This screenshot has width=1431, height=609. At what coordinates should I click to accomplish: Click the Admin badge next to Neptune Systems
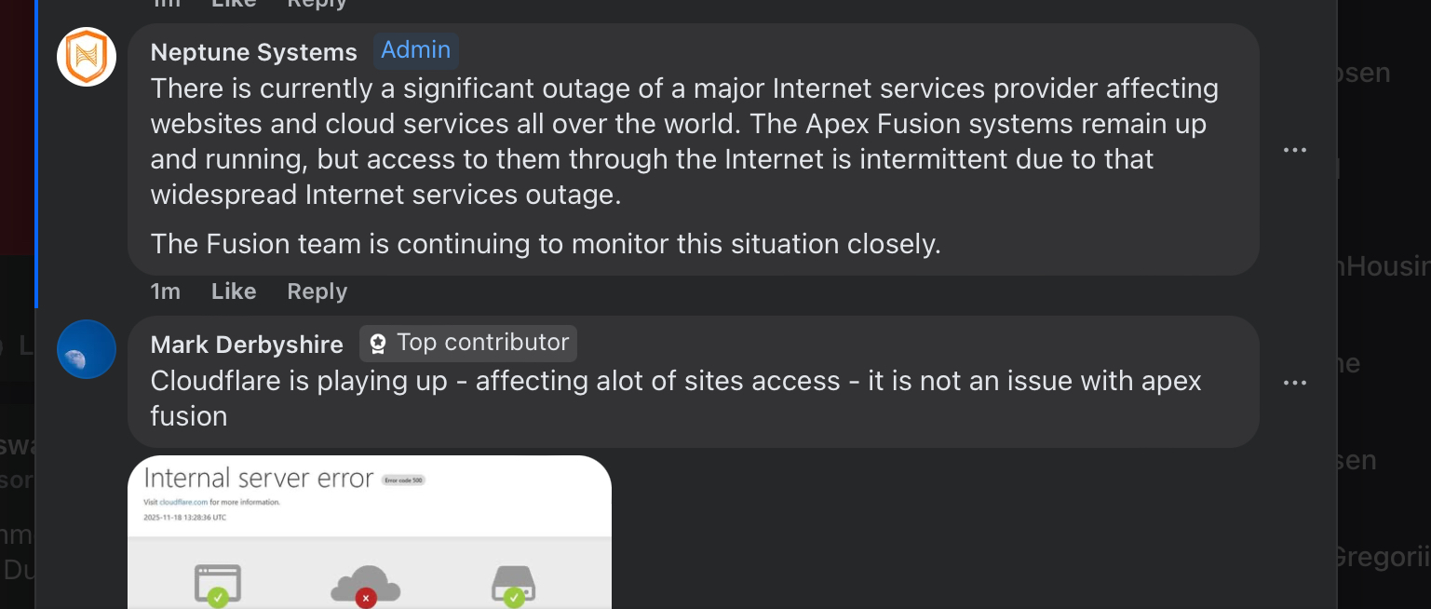tap(416, 50)
